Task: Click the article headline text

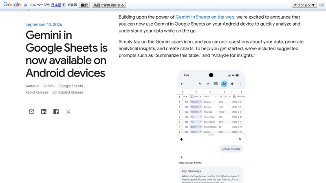Action: [66, 54]
